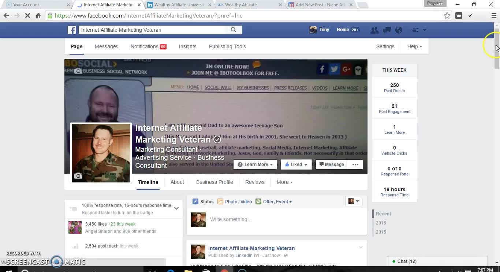The width and height of the screenshot is (500, 272).
Task: Open Tony profile link in top bar
Action: click(x=320, y=30)
